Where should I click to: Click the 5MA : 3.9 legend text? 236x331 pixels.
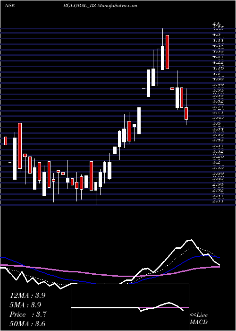click(25, 305)
